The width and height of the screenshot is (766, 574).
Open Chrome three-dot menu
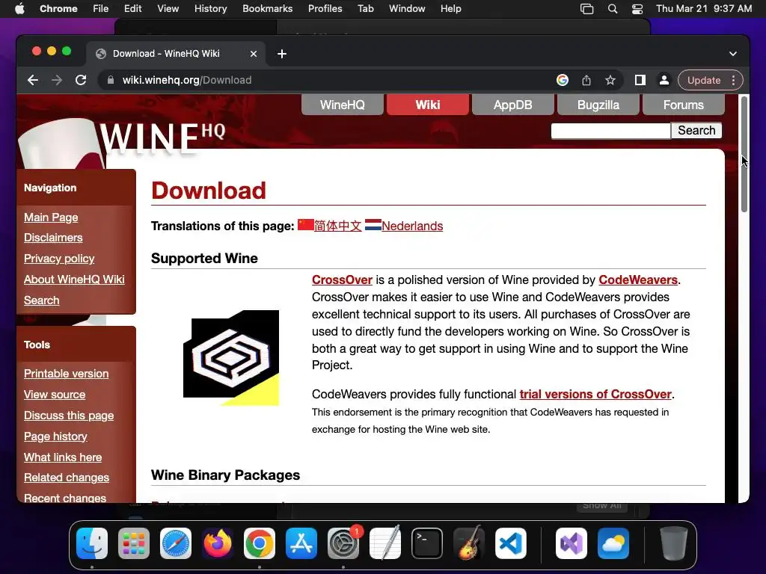(x=733, y=80)
